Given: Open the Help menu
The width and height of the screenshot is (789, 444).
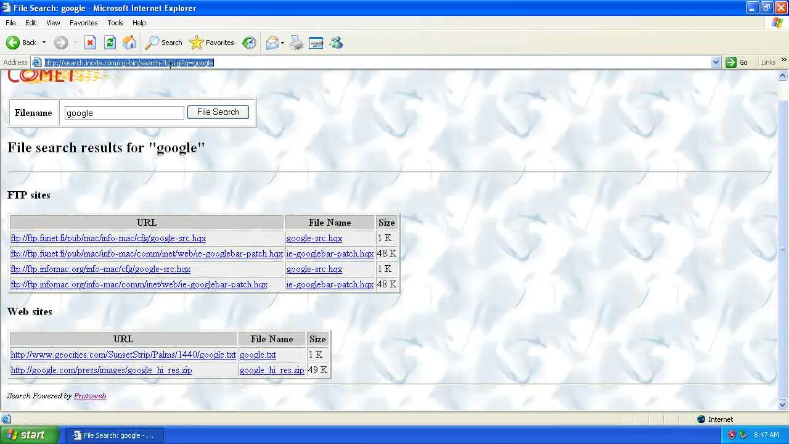Looking at the screenshot, I should [x=139, y=23].
